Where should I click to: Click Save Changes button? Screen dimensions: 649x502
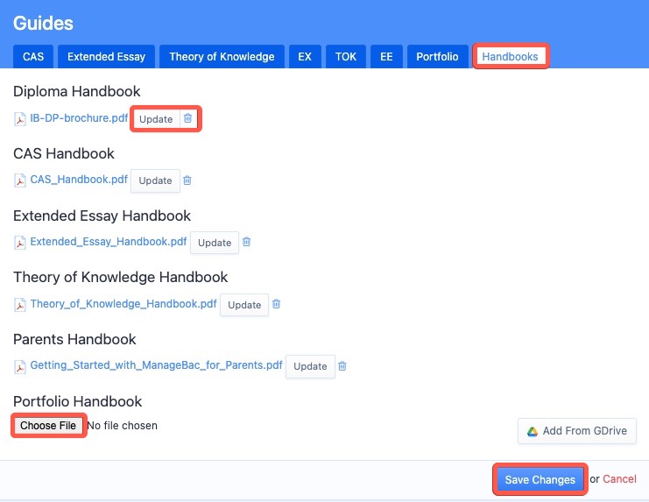540,479
